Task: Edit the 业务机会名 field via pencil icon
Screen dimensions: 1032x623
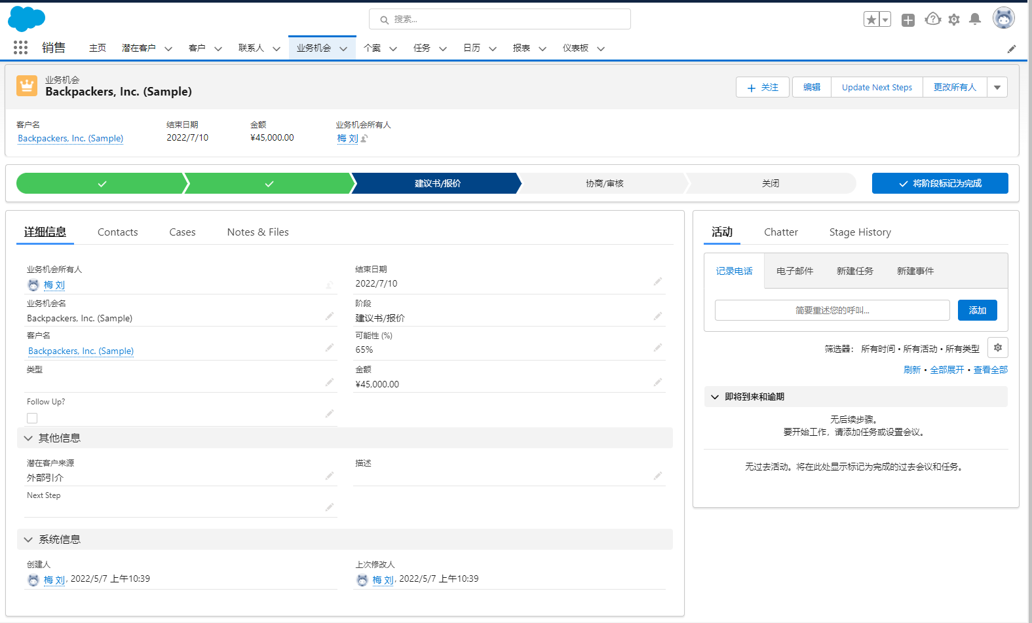Action: click(330, 316)
